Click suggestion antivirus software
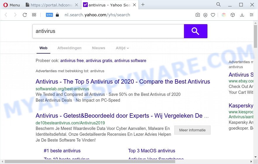Screen dimensions: 258x164 point(130,61)
